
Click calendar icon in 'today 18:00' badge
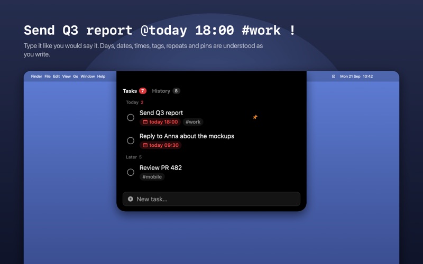point(145,122)
